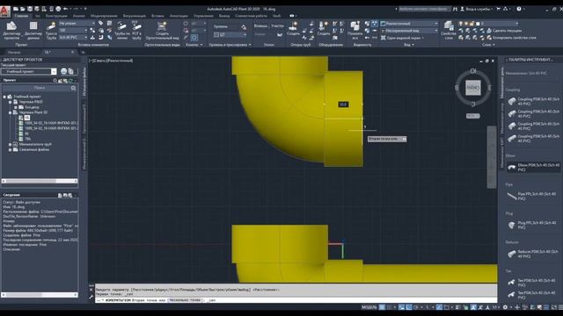Select Чертежи P&ID in project tree

pyautogui.click(x=31, y=102)
